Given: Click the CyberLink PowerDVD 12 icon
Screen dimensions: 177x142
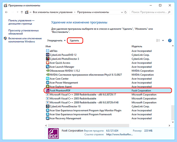Looking at the screenshot, I should 47,55.
